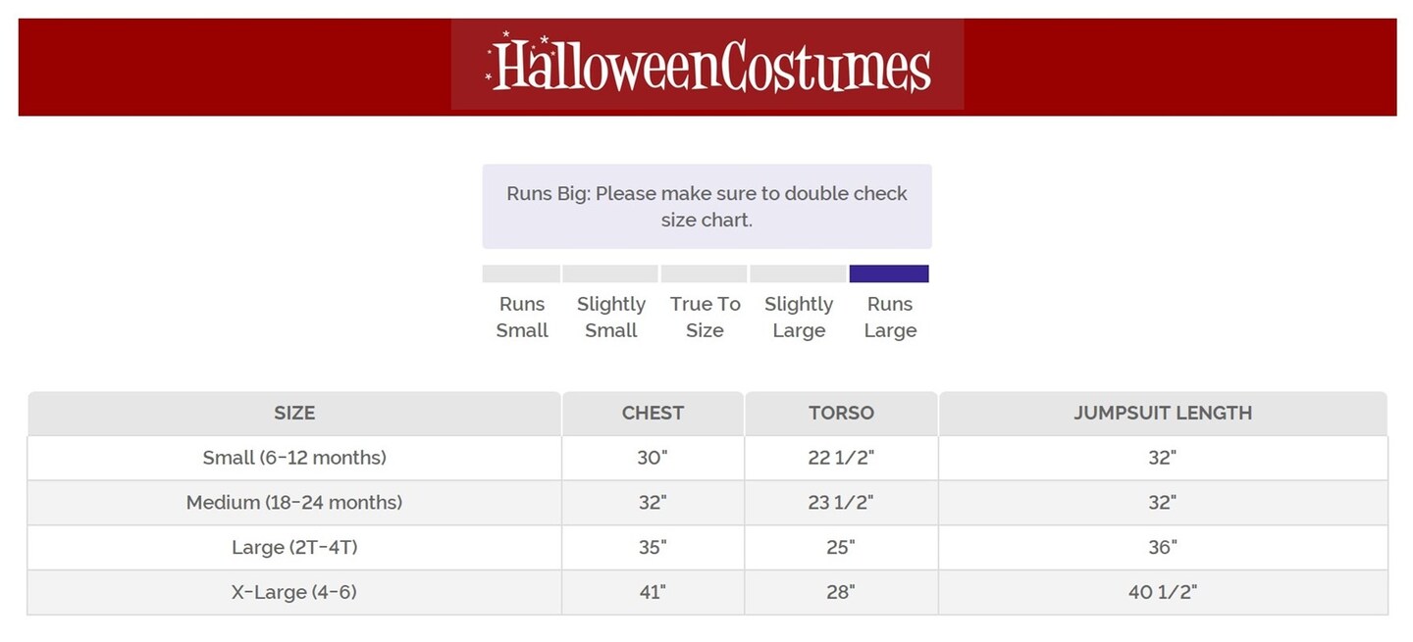This screenshot has height=642, width=1413.
Task: Select the X-Large (4-6) size row
Action: coord(294,592)
